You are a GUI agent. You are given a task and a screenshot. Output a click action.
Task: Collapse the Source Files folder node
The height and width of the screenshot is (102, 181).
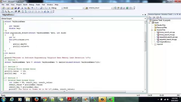pyautogui.click(x=152, y=30)
